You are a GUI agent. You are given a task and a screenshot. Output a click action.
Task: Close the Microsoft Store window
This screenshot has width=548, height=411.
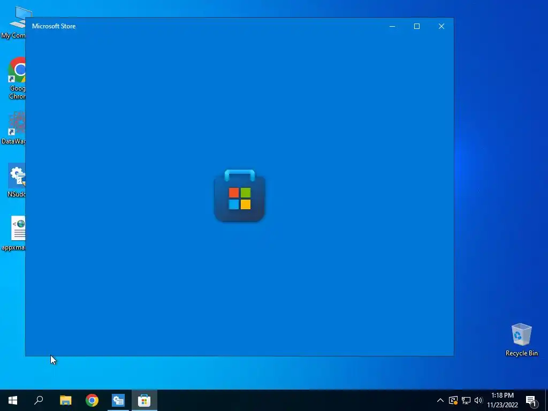tap(442, 26)
